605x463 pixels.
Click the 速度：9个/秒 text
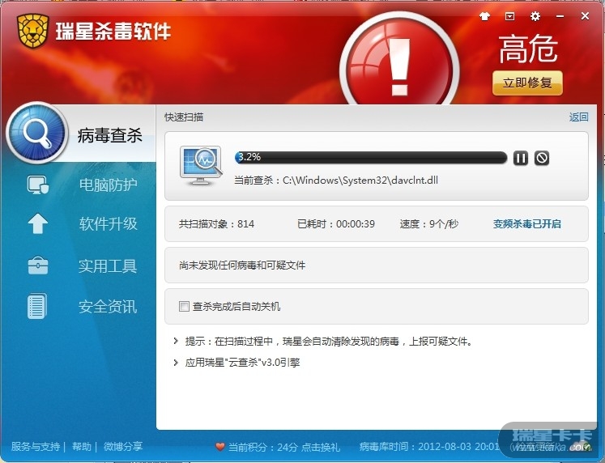click(429, 224)
